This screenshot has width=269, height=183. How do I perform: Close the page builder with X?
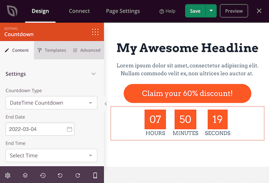[259, 11]
